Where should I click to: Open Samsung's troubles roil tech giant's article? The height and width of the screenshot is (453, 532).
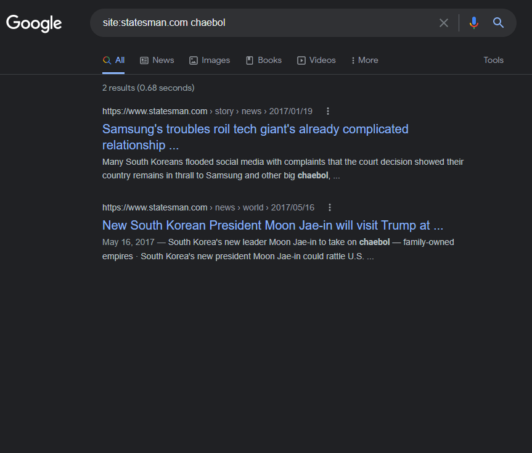255,137
